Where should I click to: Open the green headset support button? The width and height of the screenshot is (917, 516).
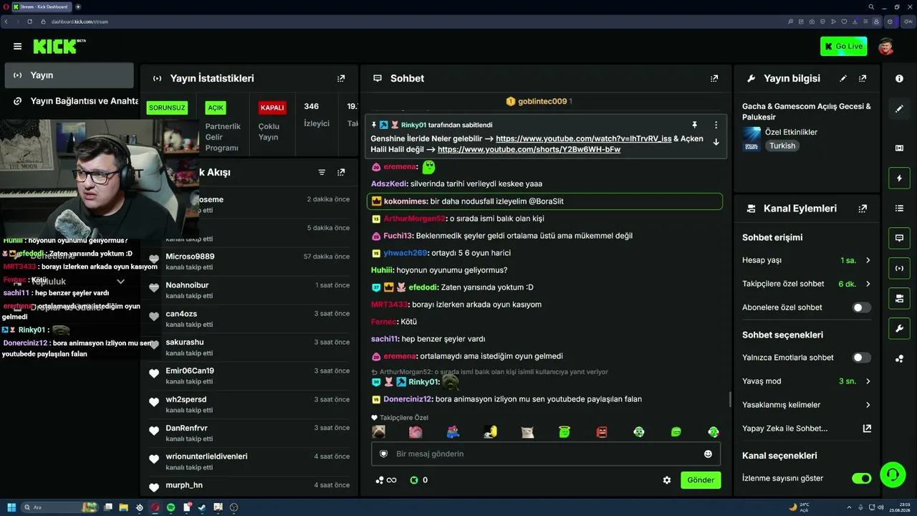pyautogui.click(x=893, y=474)
